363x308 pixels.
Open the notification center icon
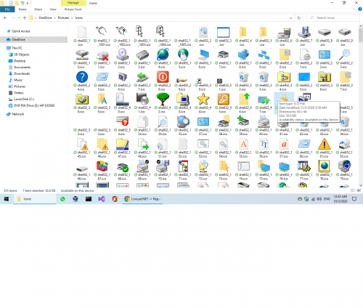(x=354, y=199)
